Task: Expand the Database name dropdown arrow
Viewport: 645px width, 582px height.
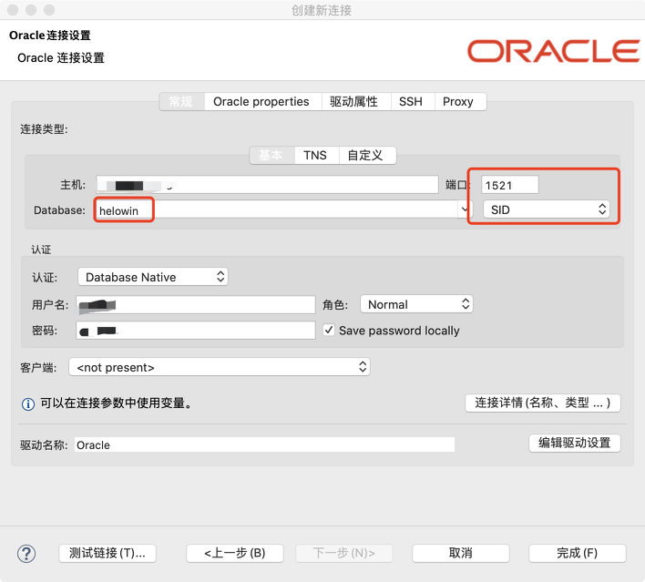Action: coord(465,209)
